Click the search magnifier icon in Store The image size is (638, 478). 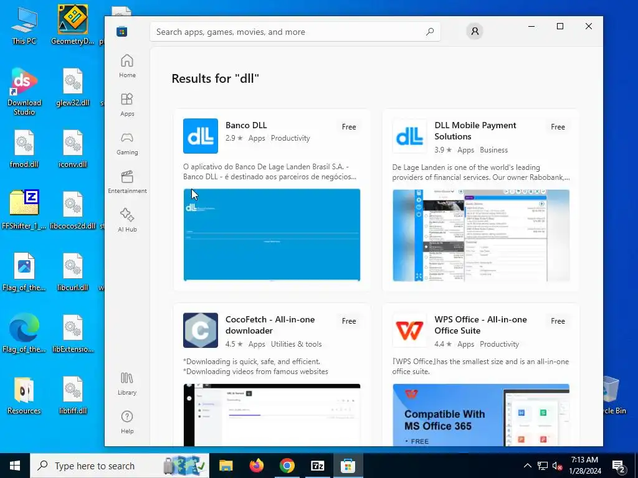[430, 32]
